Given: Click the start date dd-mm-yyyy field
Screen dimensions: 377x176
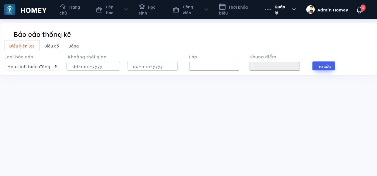Looking at the screenshot, I should (93, 66).
